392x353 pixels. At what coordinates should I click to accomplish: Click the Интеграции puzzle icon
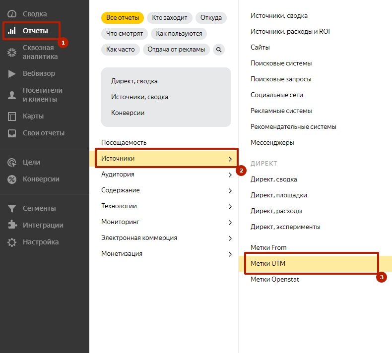[x=12, y=225]
